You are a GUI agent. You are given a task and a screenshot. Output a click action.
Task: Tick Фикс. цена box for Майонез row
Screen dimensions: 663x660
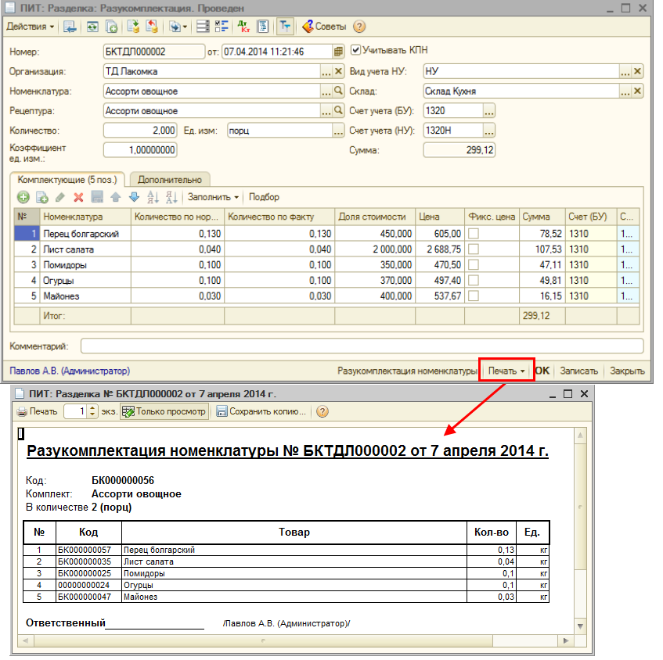(x=474, y=296)
